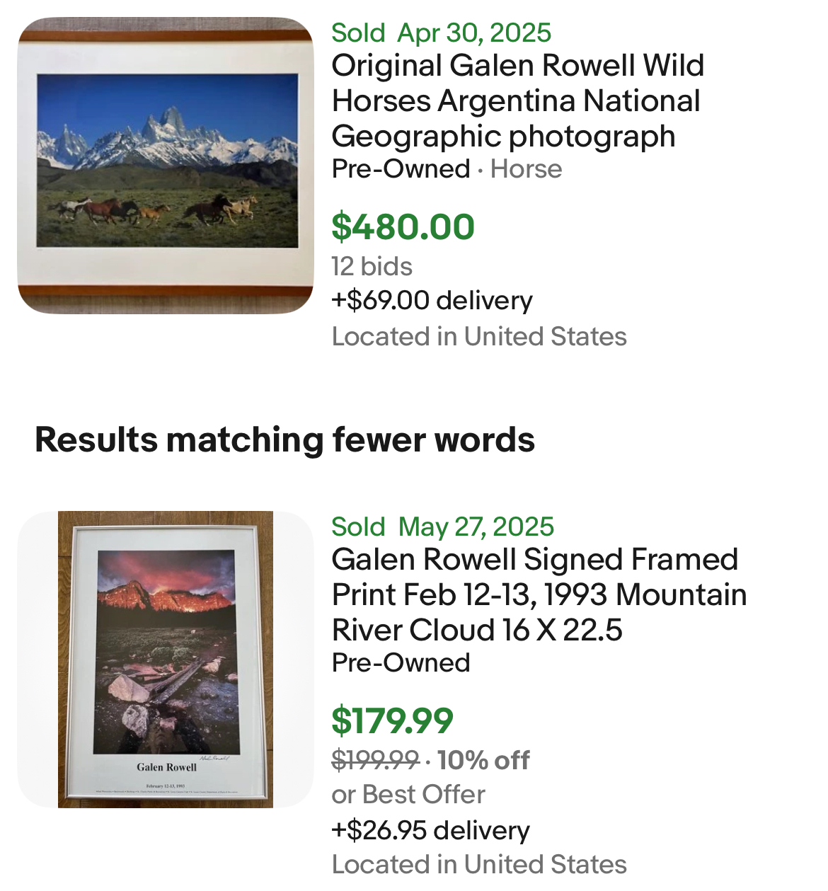Viewport: 828px width, 891px height.
Task: Click the or Best Offer text
Action: (x=408, y=795)
